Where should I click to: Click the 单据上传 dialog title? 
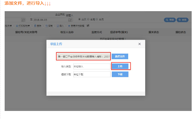pyautogui.click(x=56, y=44)
